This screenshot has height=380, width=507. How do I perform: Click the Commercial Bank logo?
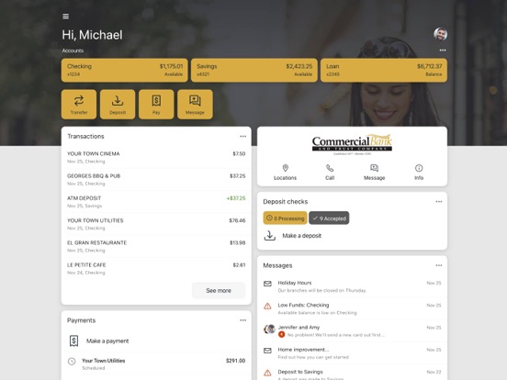(352, 144)
